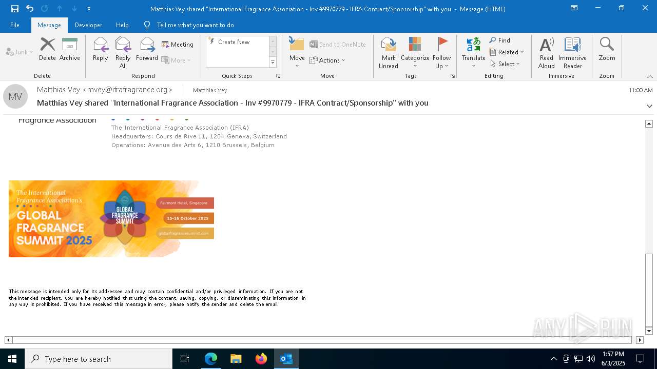This screenshot has width=657, height=369.
Task: Open File Explorer from taskbar
Action: 236,359
